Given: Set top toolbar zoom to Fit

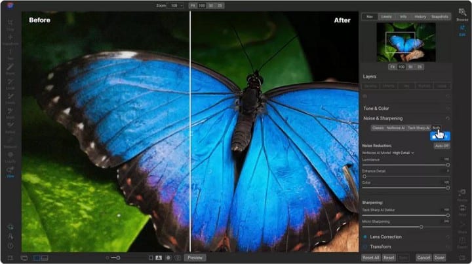Looking at the screenshot, I should [193, 5].
